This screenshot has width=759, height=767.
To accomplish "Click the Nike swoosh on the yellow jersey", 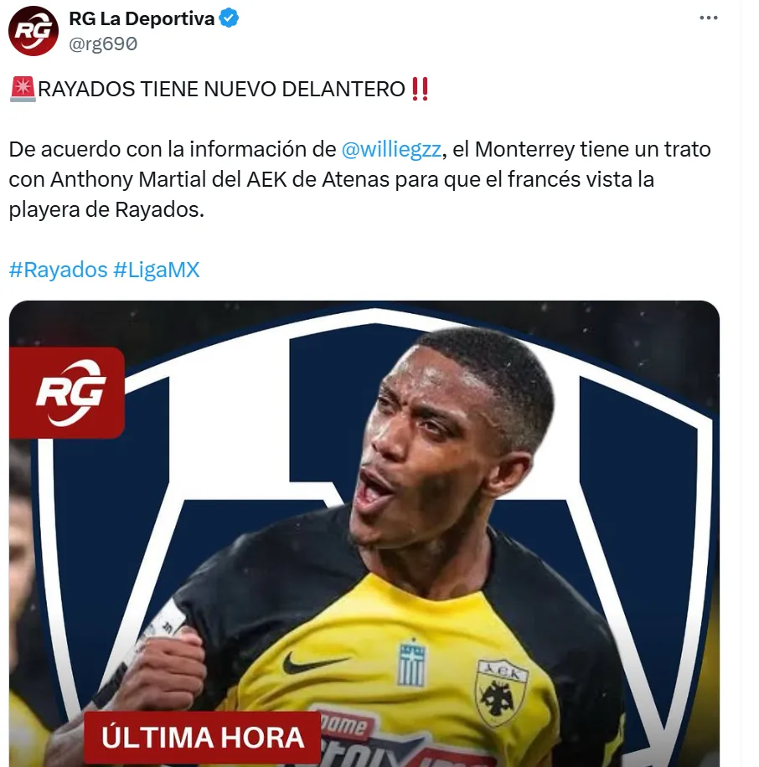I will pos(315,661).
